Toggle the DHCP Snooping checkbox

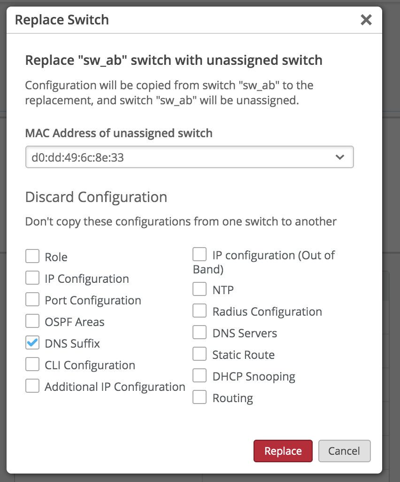point(200,376)
